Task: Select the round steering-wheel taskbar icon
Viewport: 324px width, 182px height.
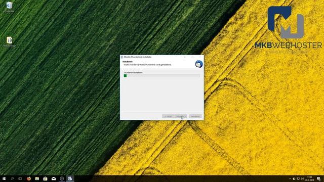Action: (x=62, y=178)
